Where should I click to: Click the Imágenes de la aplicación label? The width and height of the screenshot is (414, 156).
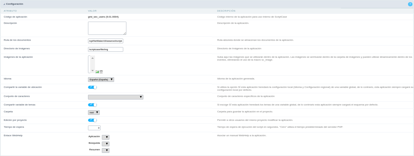[18, 57]
